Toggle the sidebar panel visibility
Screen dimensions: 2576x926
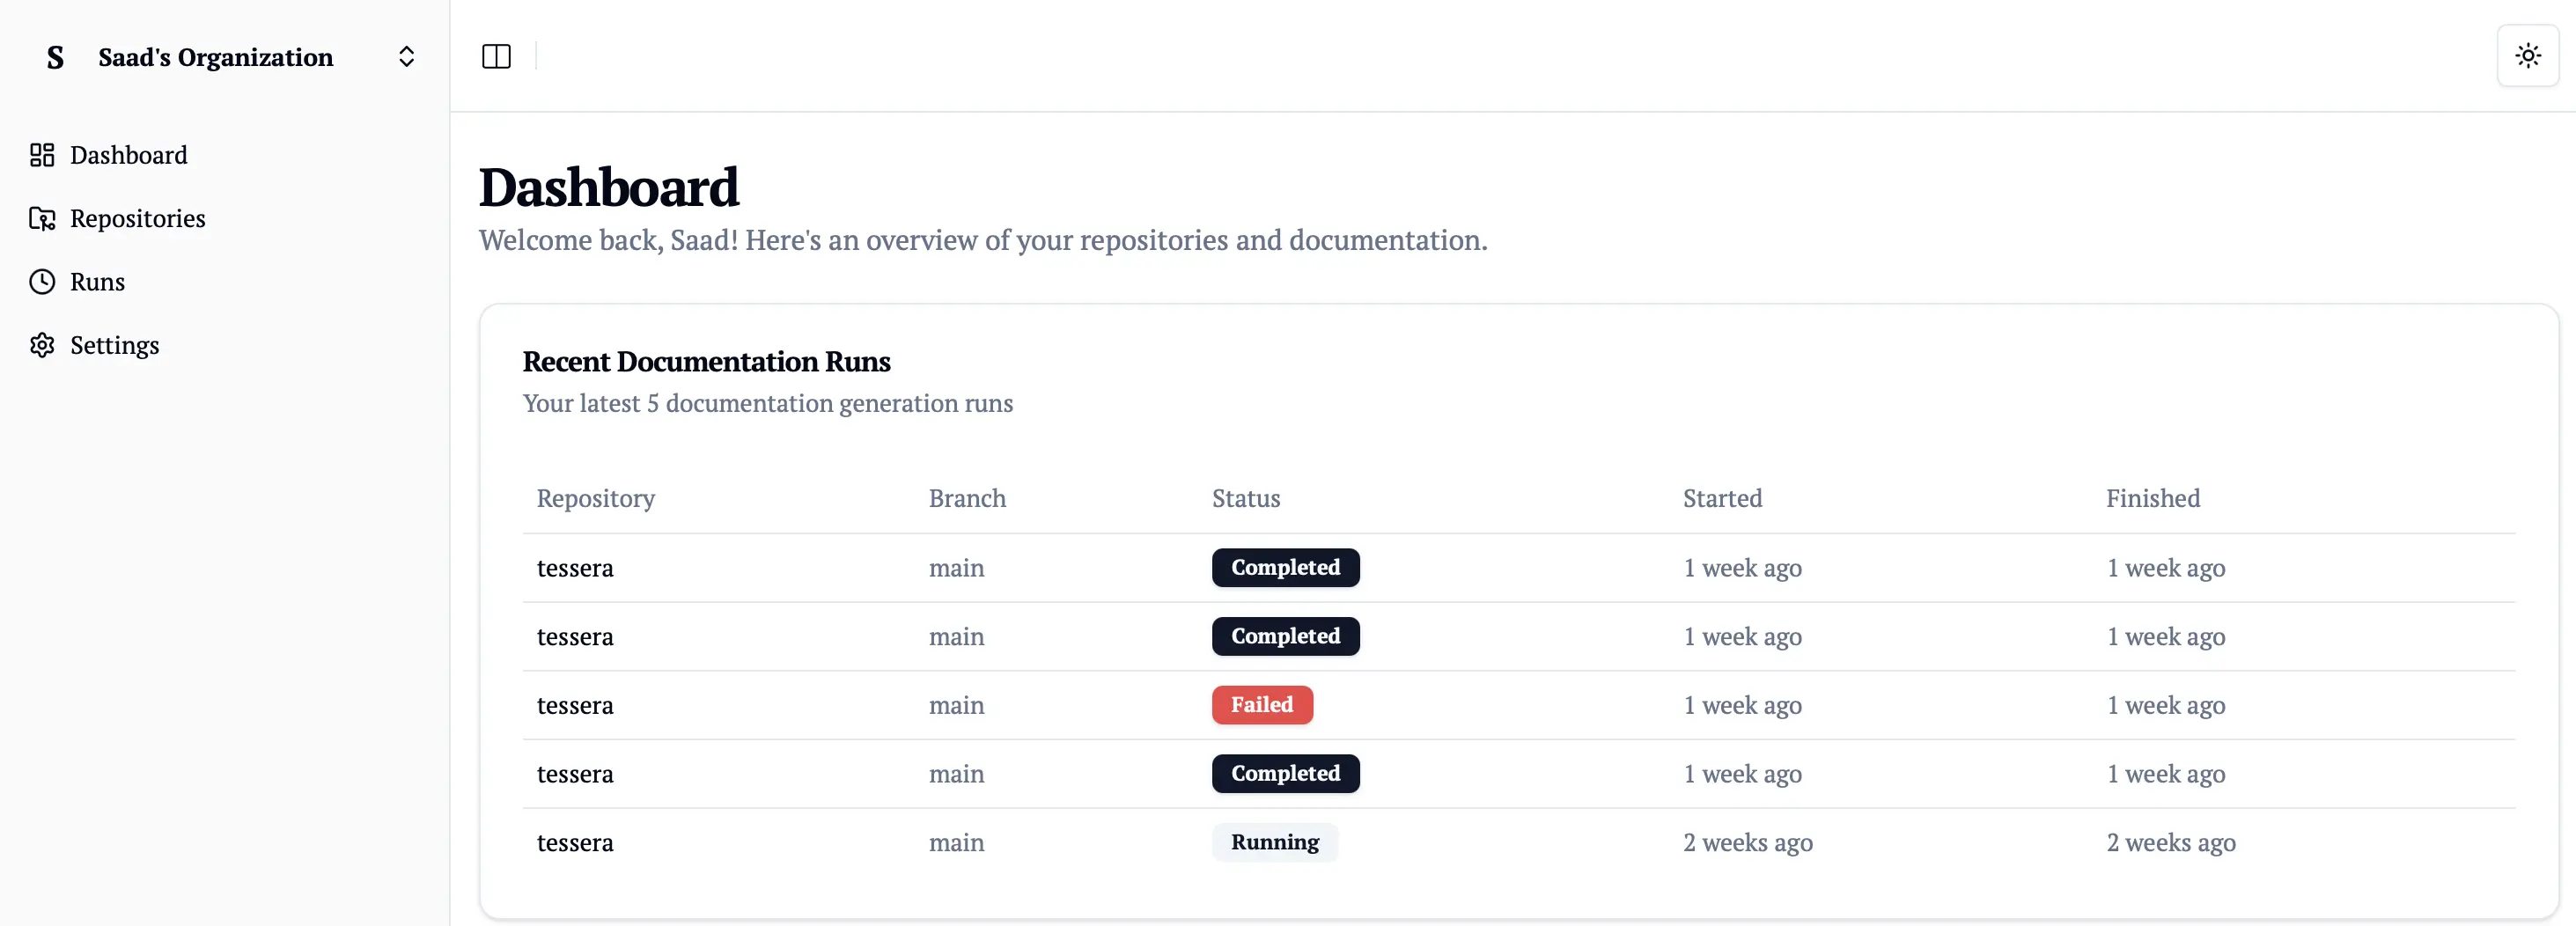click(x=496, y=57)
